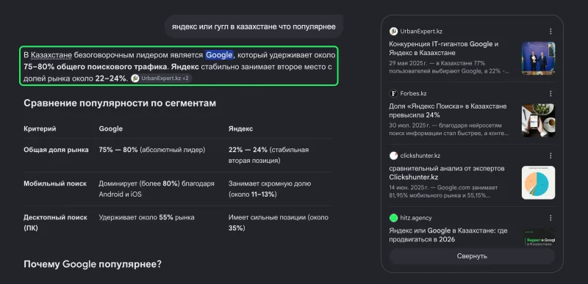Click the UrbanExpert.kz +2 source chip
588x284 pixels.
click(161, 79)
